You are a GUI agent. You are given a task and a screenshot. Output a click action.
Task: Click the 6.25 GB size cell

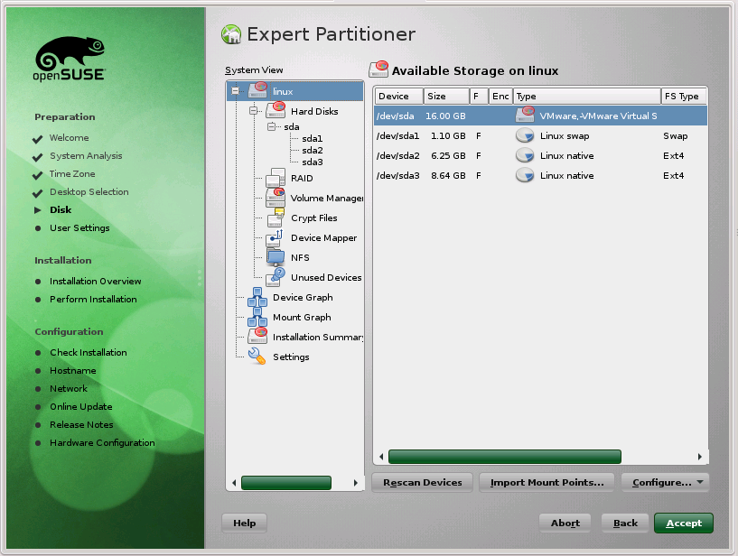448,156
